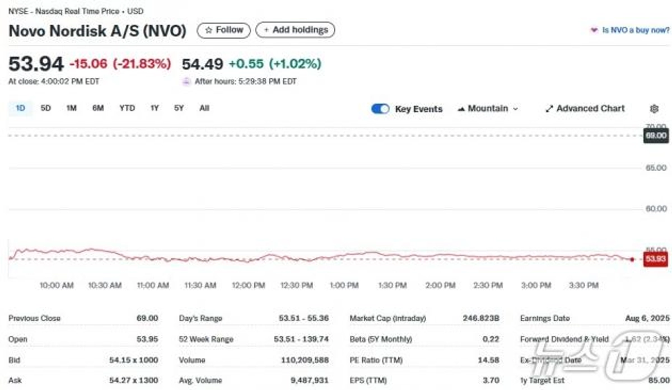The height and width of the screenshot is (390, 672).
Task: Select the 1D time range tab
Action: [x=21, y=108]
